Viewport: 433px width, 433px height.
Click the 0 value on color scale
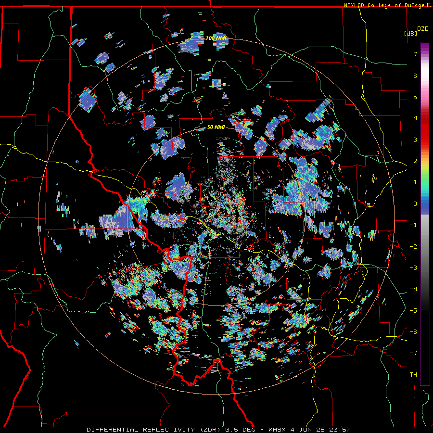tap(415, 204)
